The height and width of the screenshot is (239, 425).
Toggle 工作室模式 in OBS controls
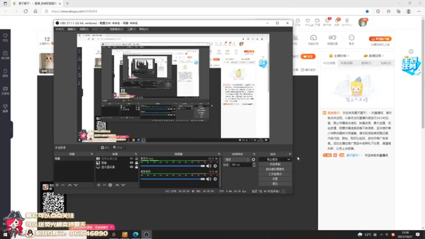click(275, 174)
